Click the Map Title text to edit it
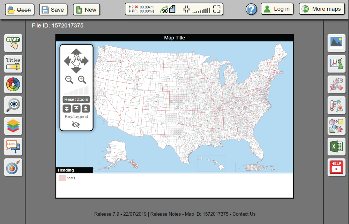 point(174,38)
